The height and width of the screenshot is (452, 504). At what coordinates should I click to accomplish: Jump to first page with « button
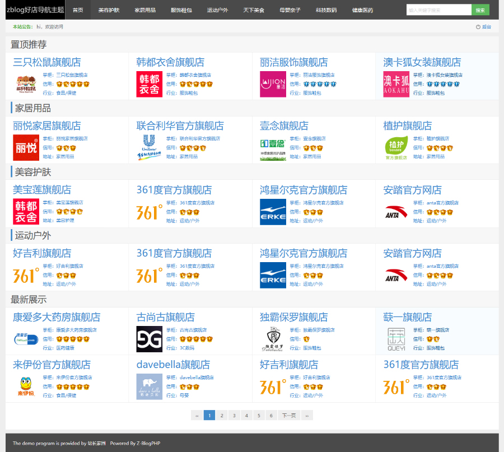click(x=197, y=416)
